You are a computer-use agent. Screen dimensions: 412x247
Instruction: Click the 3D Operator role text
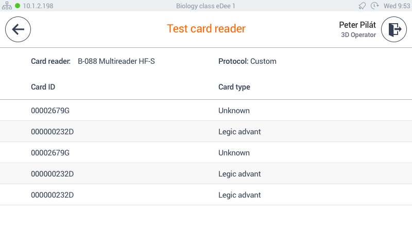358,35
